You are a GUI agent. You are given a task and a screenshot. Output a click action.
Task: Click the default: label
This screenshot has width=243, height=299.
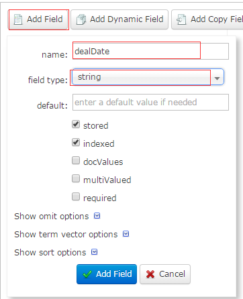(52, 105)
